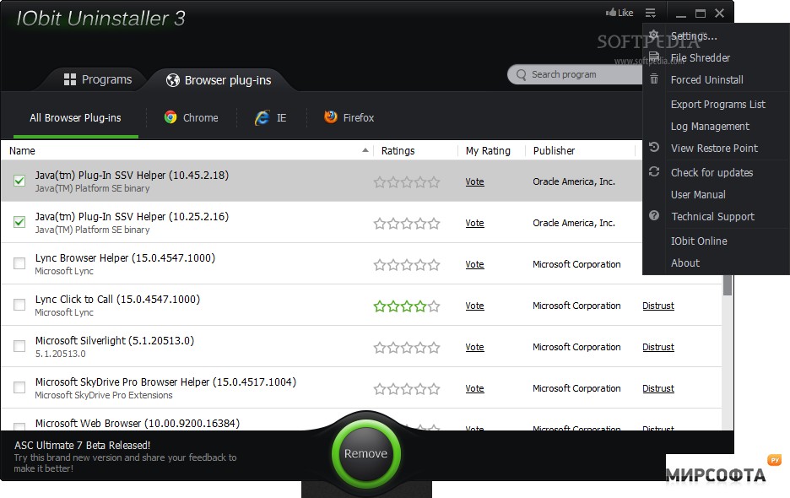Click Vote for Java Plug-In 10.25.2.16
Viewport: 790px width, 498px height.
click(474, 224)
